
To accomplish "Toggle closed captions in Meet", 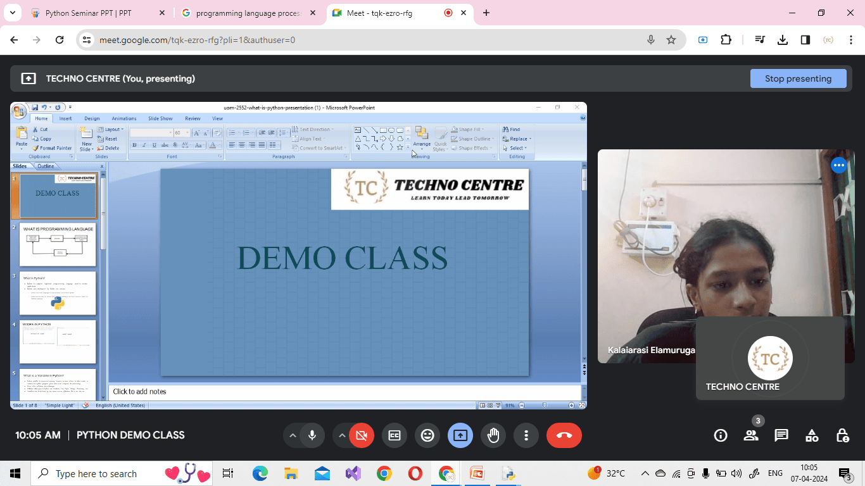I will (x=395, y=435).
